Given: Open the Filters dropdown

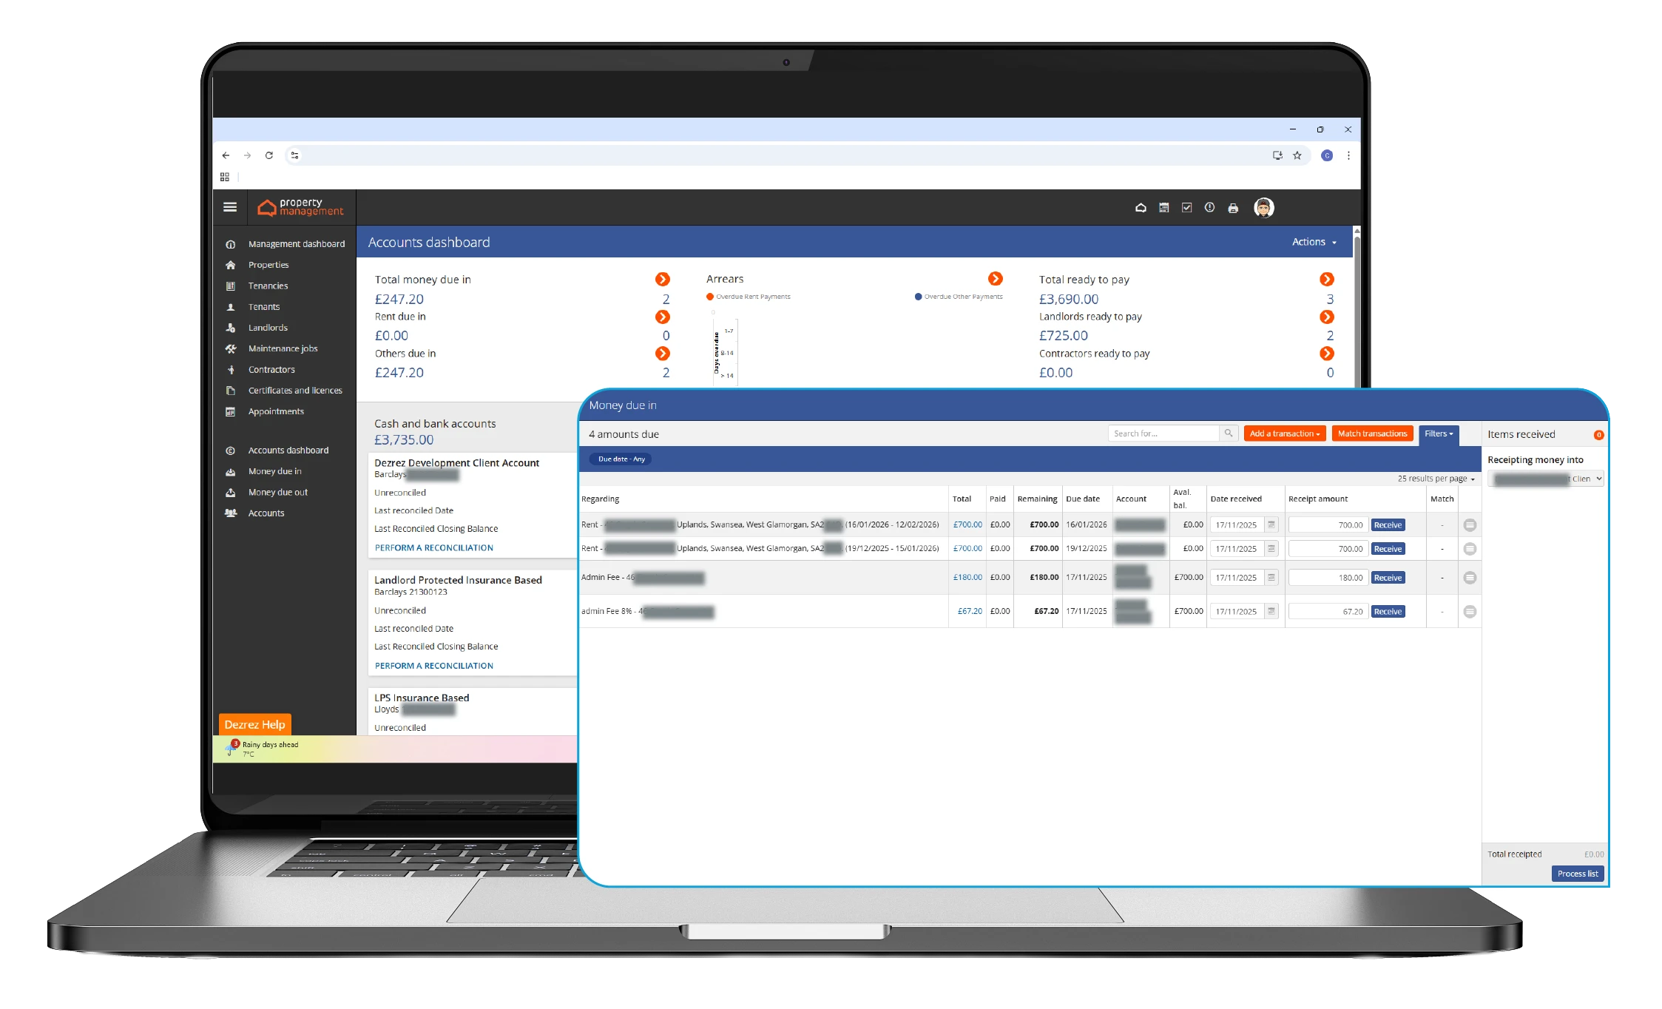Looking at the screenshot, I should 1438,433.
